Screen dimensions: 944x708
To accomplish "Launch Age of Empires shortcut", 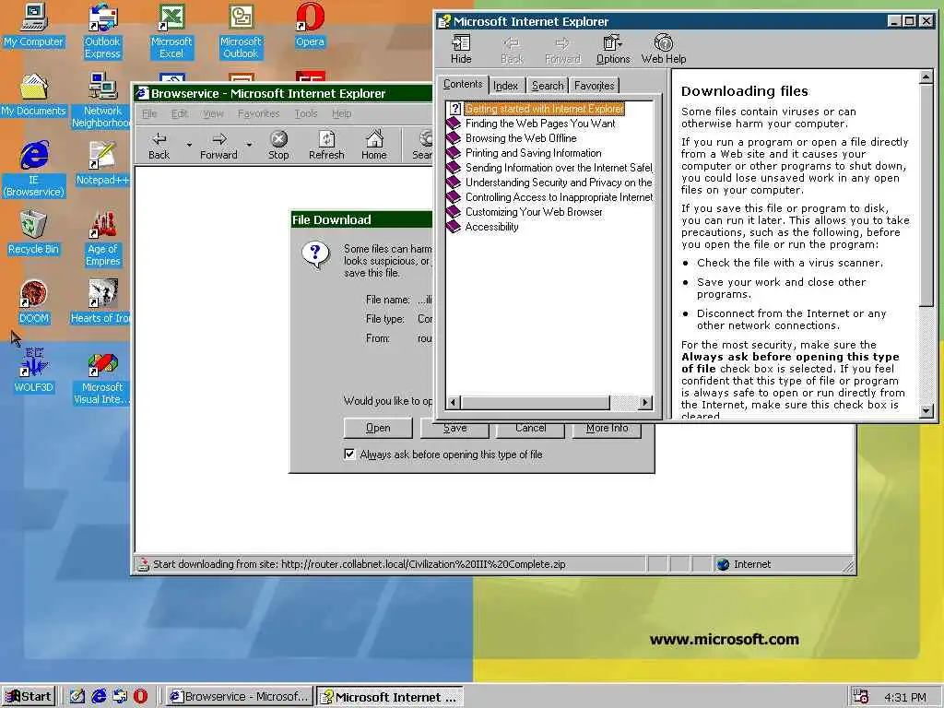I will 102,239.
